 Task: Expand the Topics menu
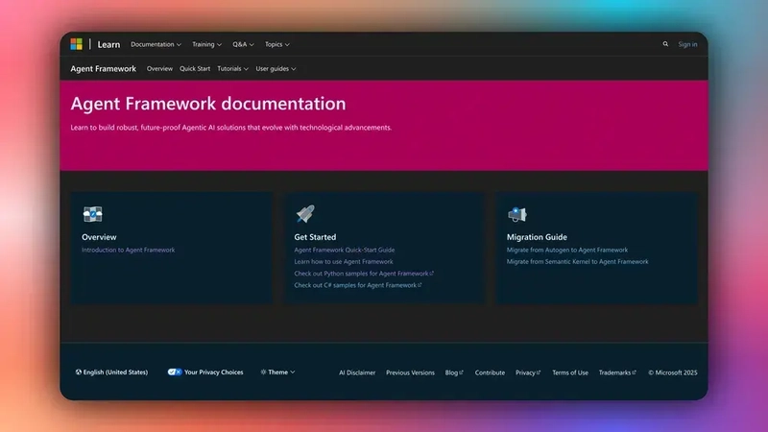277,44
